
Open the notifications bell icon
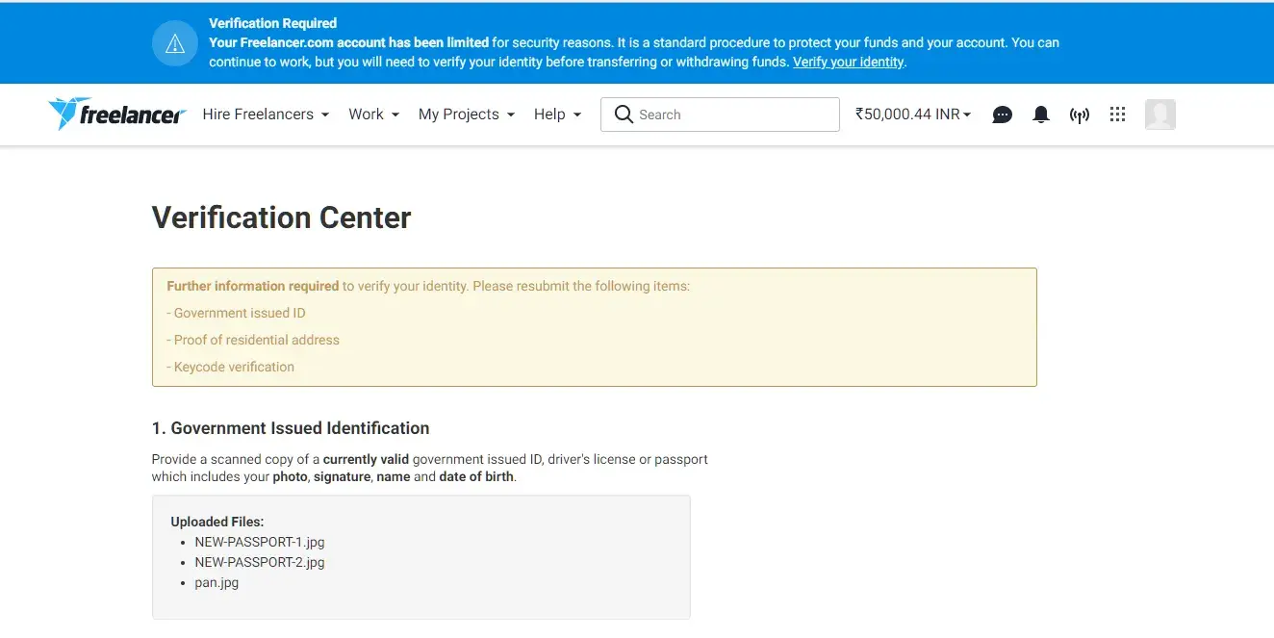point(1040,115)
